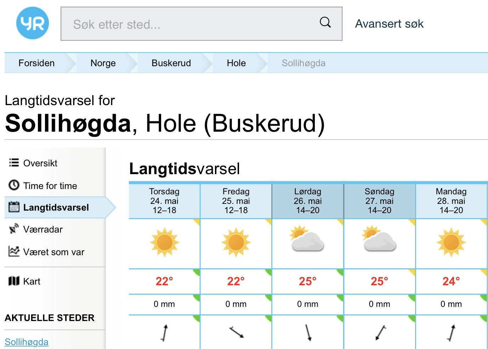Type in the Søk etter sted field
Image resolution: width=488 pixels, height=349 pixels.
(x=191, y=24)
